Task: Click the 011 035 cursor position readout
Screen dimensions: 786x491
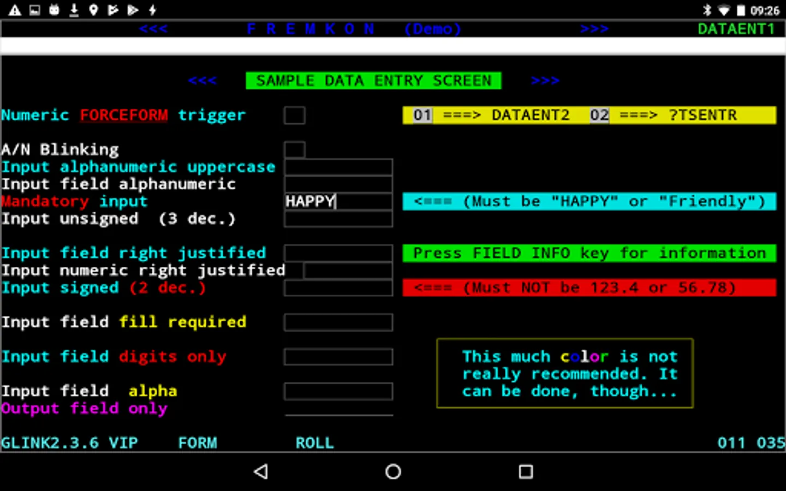Action: point(751,443)
